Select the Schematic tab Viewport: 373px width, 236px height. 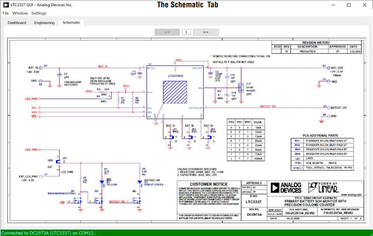[x=71, y=22]
